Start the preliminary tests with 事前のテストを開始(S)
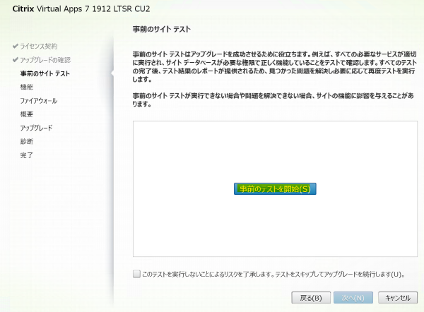The width and height of the screenshot is (424, 312). click(275, 188)
